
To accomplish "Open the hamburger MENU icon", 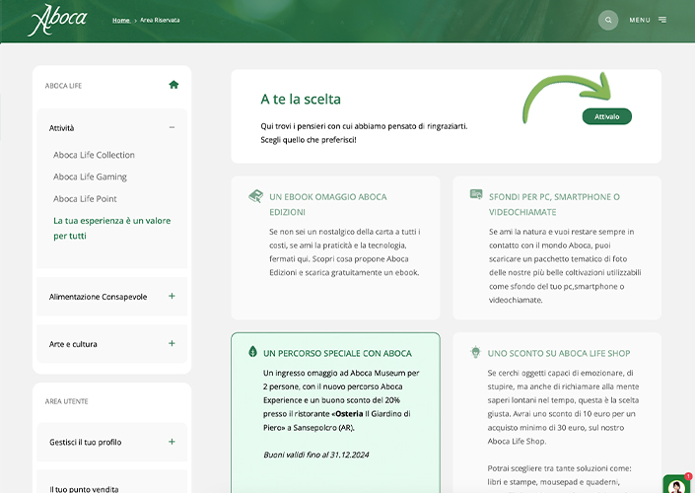I will coord(662,20).
